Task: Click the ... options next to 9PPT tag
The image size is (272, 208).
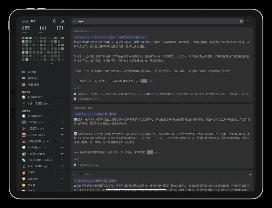Action: pyautogui.click(x=56, y=172)
